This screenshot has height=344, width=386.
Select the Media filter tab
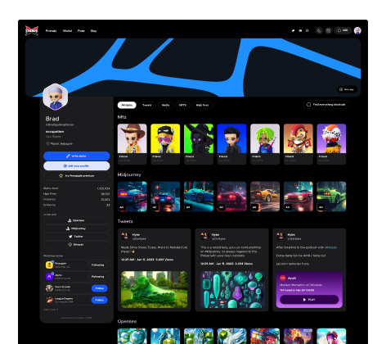click(x=165, y=105)
